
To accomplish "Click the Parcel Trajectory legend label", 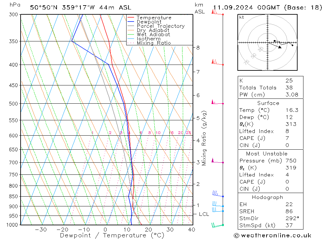I will pos(161,26).
